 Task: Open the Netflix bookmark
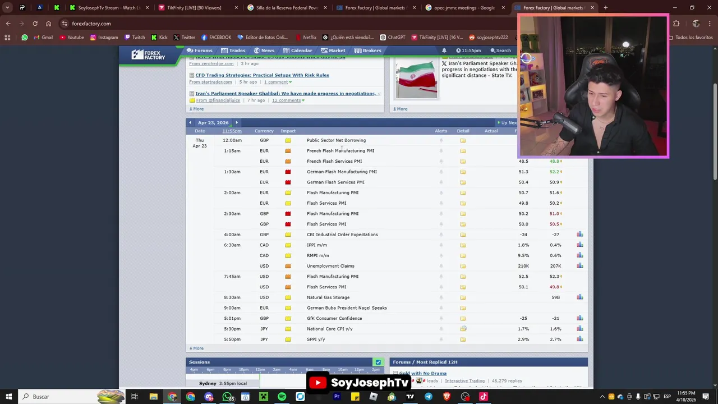coord(306,38)
